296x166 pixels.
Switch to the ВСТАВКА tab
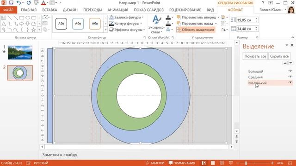coord(49,10)
